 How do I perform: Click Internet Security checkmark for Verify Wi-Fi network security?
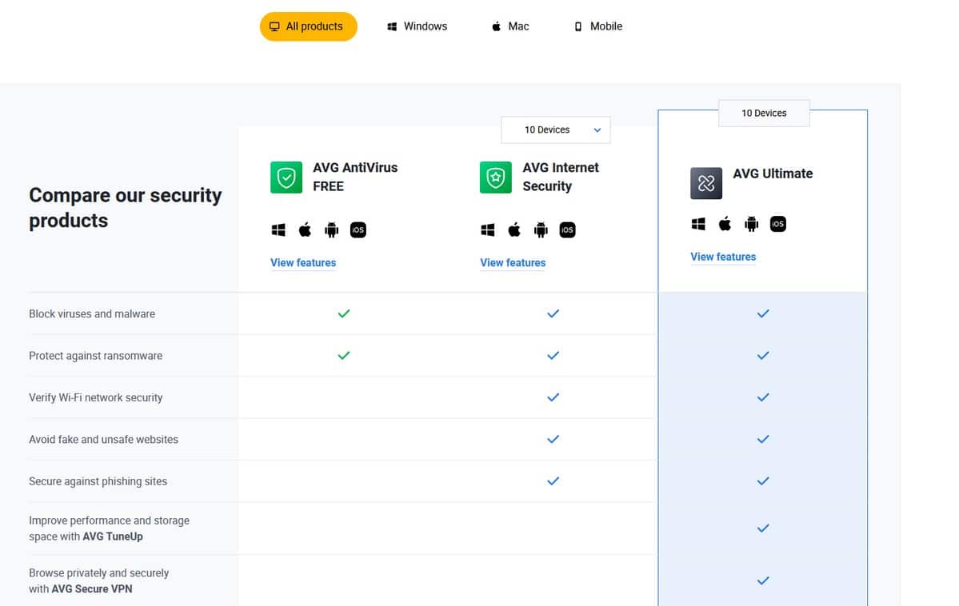553,397
